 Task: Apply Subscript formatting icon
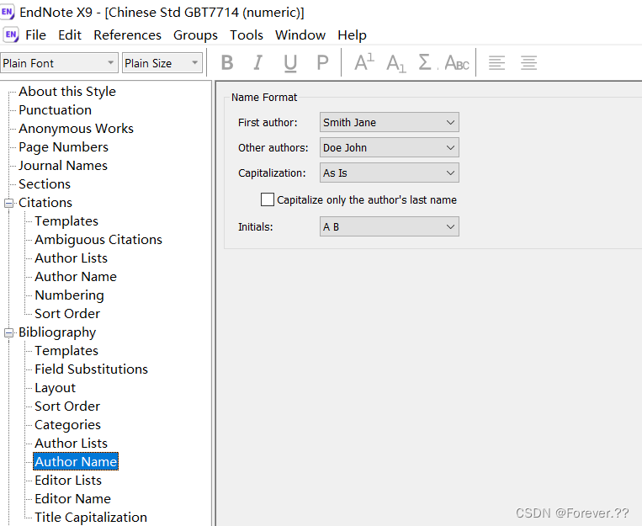tap(396, 64)
